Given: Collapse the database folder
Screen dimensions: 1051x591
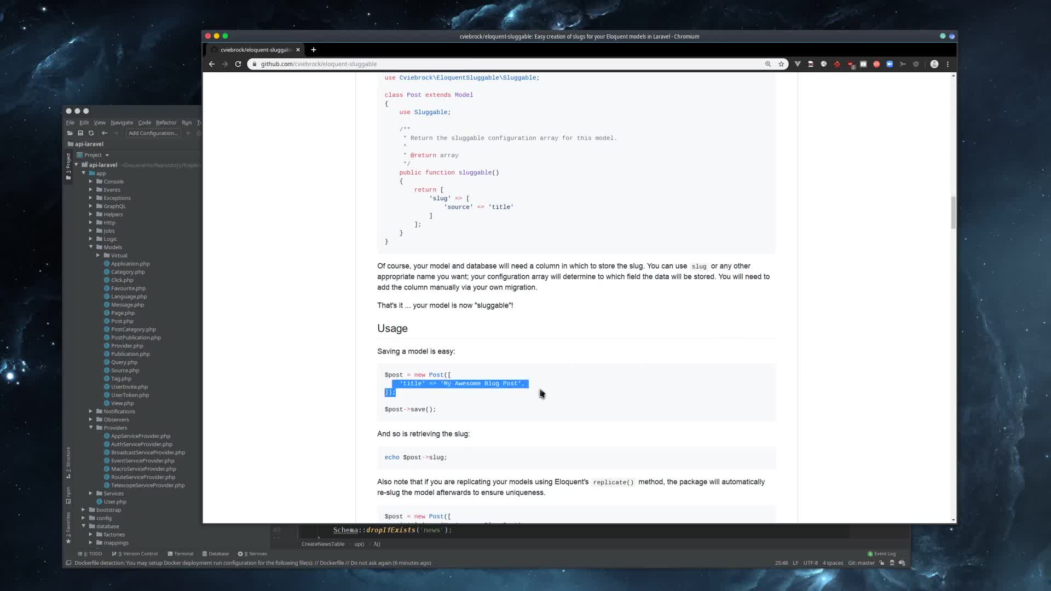Looking at the screenshot, I should pos(84,526).
